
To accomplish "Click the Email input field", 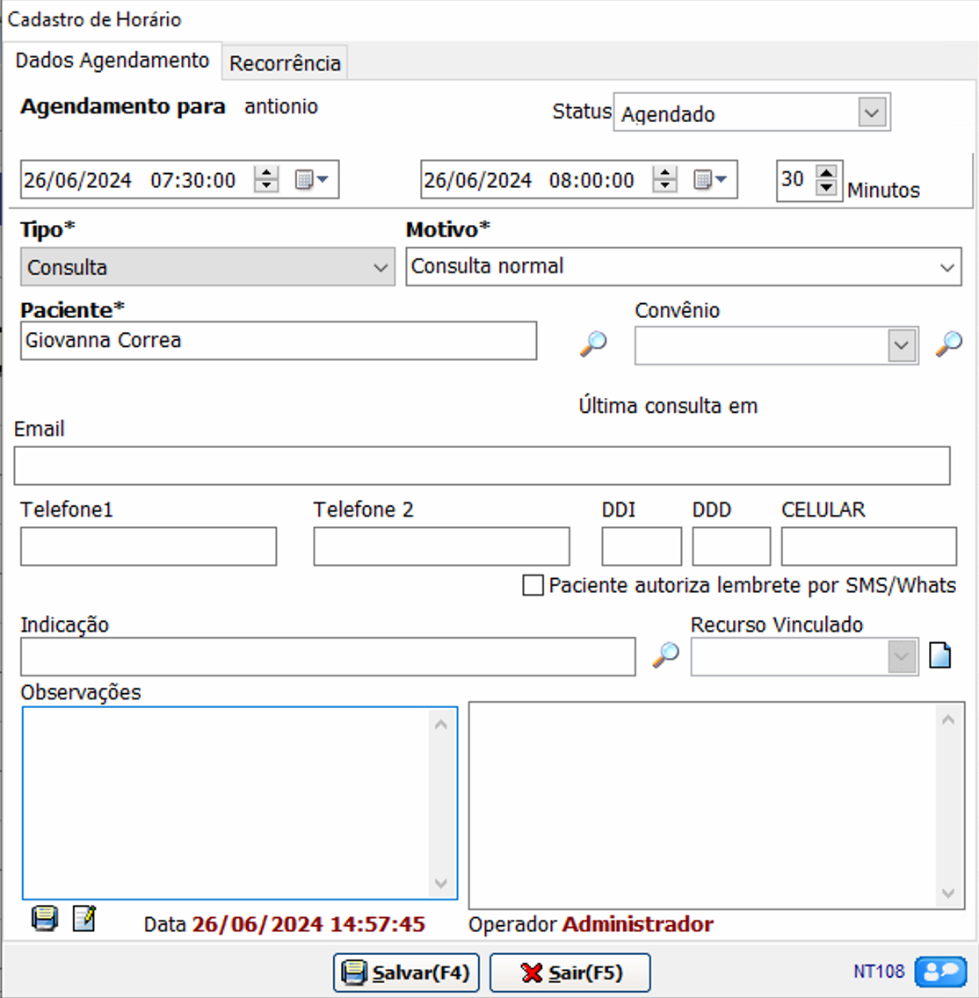I will [482, 466].
